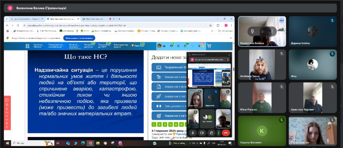This screenshot has height=148, width=343.
Task: Open more options in the Meet mini window controls
Action: click(x=218, y=133)
